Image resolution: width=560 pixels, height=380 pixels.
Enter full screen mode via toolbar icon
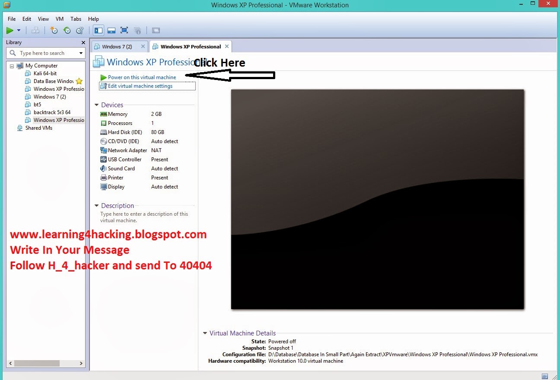[x=124, y=30]
